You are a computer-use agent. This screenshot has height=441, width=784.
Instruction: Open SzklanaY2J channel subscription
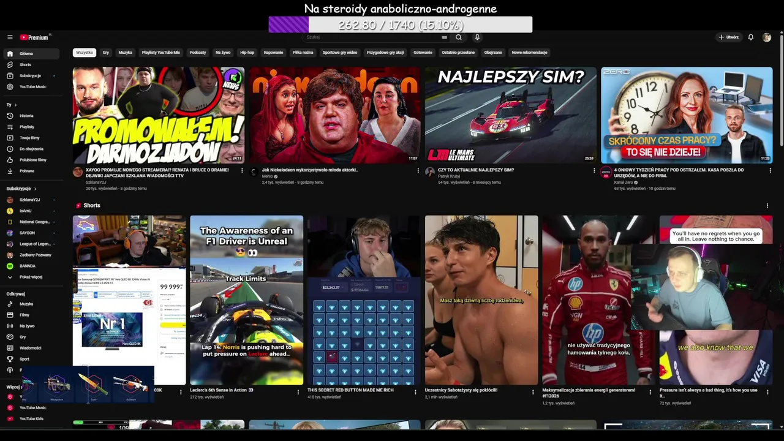[x=32, y=200]
